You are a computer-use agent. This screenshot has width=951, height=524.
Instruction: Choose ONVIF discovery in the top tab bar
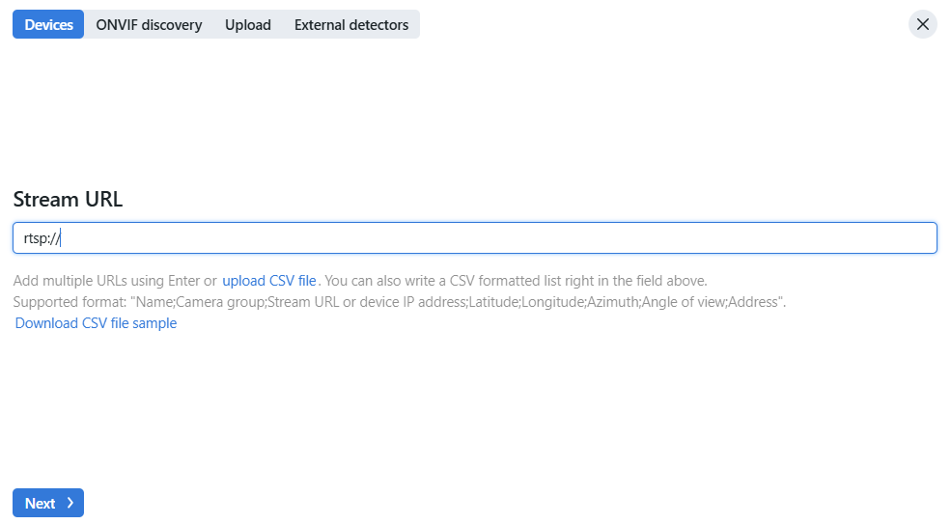click(x=149, y=25)
